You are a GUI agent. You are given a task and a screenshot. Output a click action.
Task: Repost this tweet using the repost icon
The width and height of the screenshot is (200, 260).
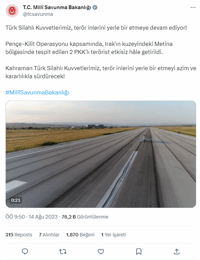coord(63,252)
